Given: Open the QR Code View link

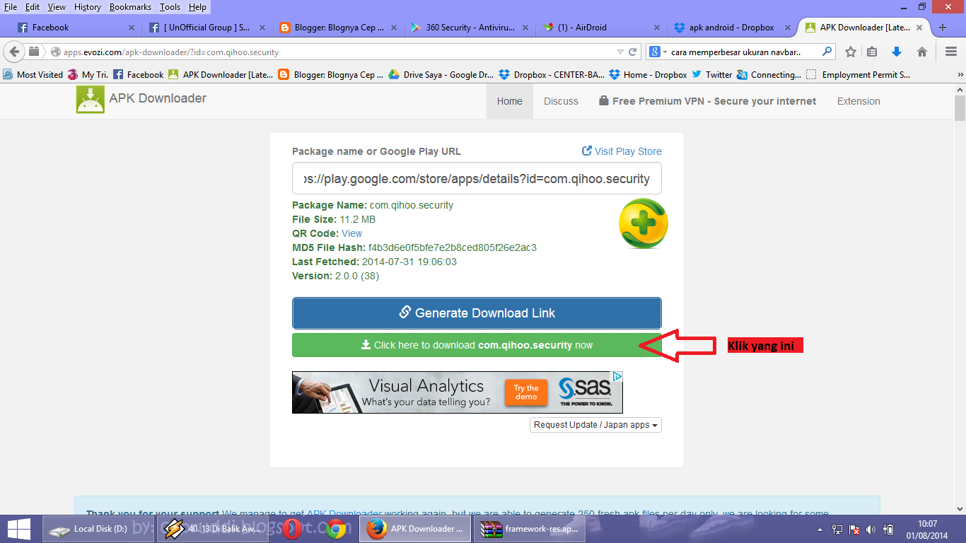Looking at the screenshot, I should click(x=351, y=233).
